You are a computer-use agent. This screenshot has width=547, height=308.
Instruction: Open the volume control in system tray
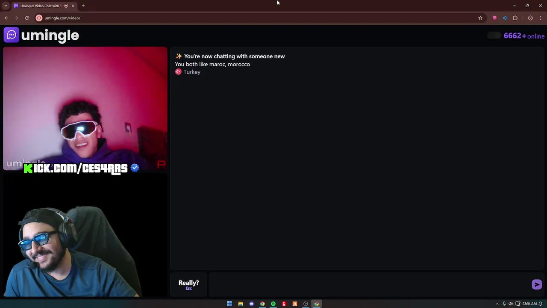511,304
